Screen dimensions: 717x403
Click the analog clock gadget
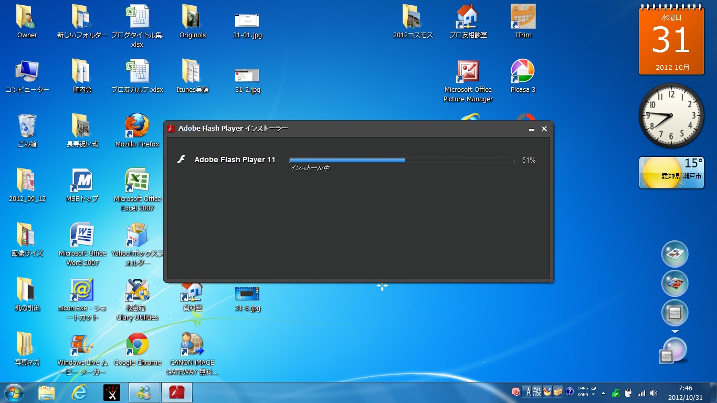[671, 115]
